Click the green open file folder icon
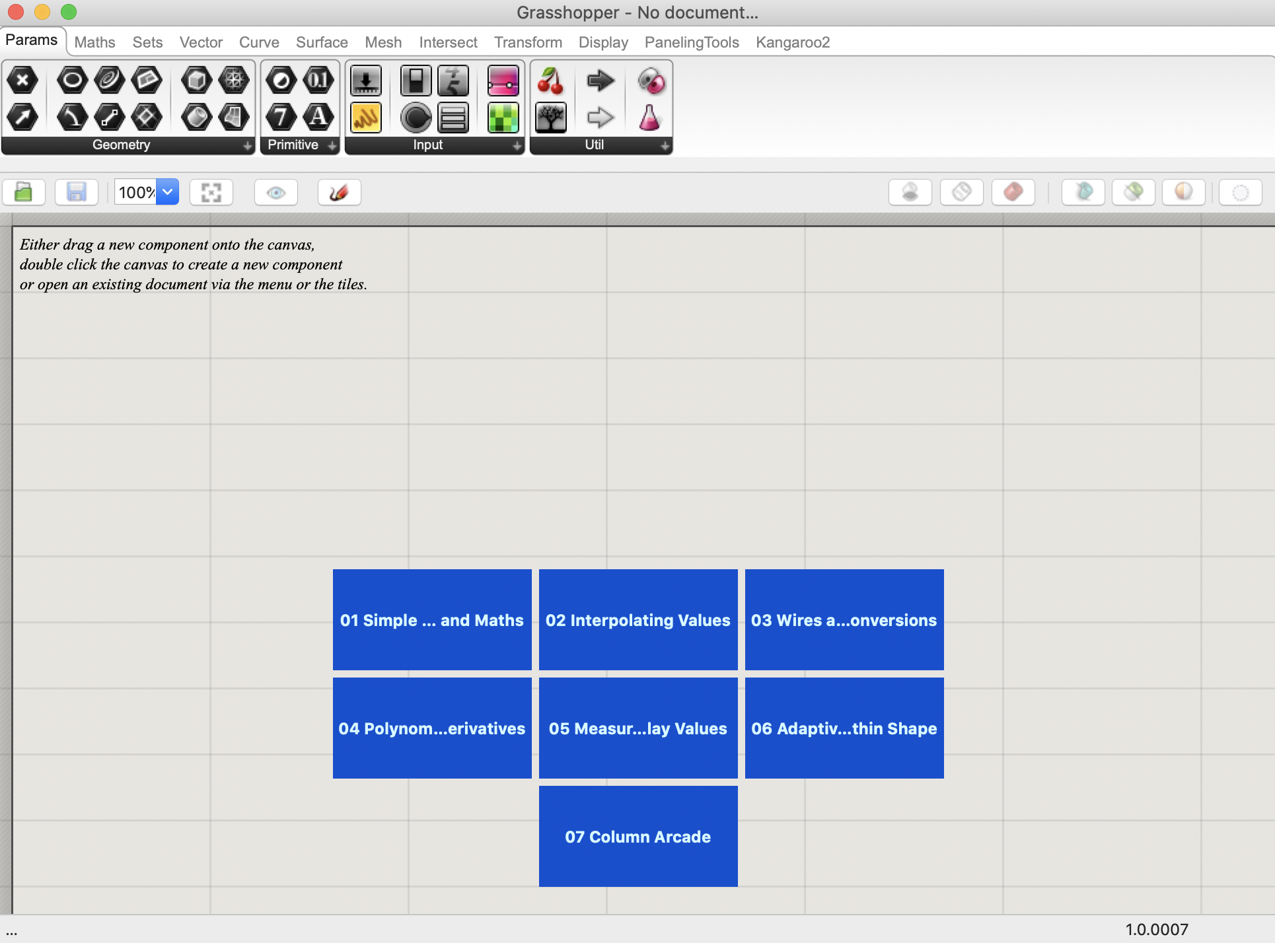The height and width of the screenshot is (943, 1275). (24, 193)
